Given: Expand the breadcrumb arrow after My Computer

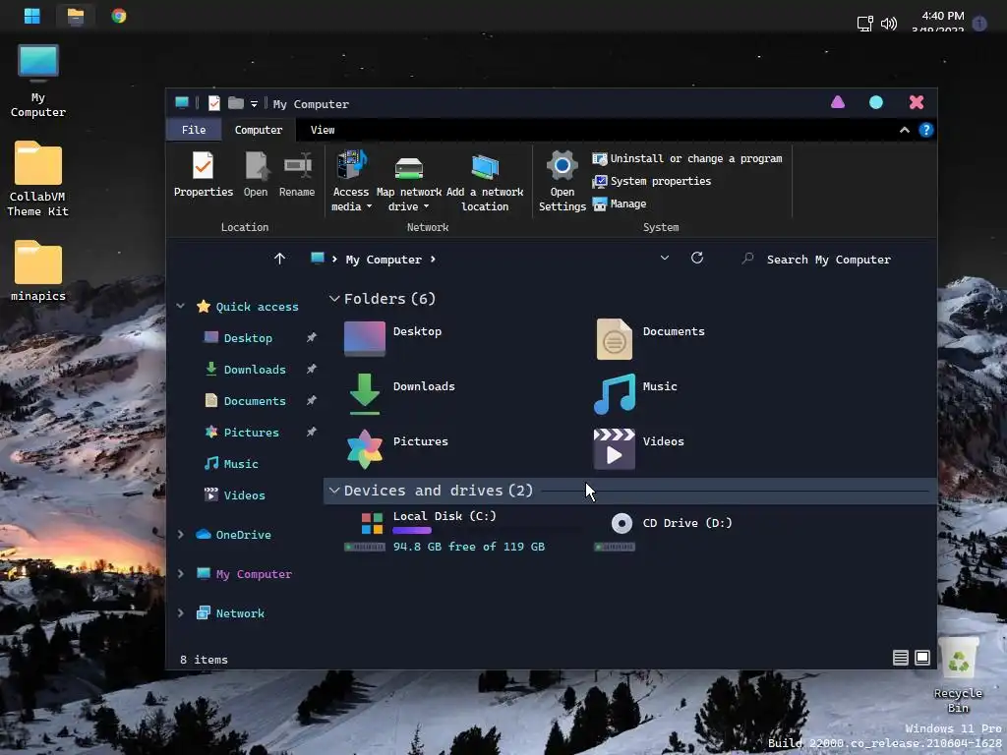Looking at the screenshot, I should [433, 260].
